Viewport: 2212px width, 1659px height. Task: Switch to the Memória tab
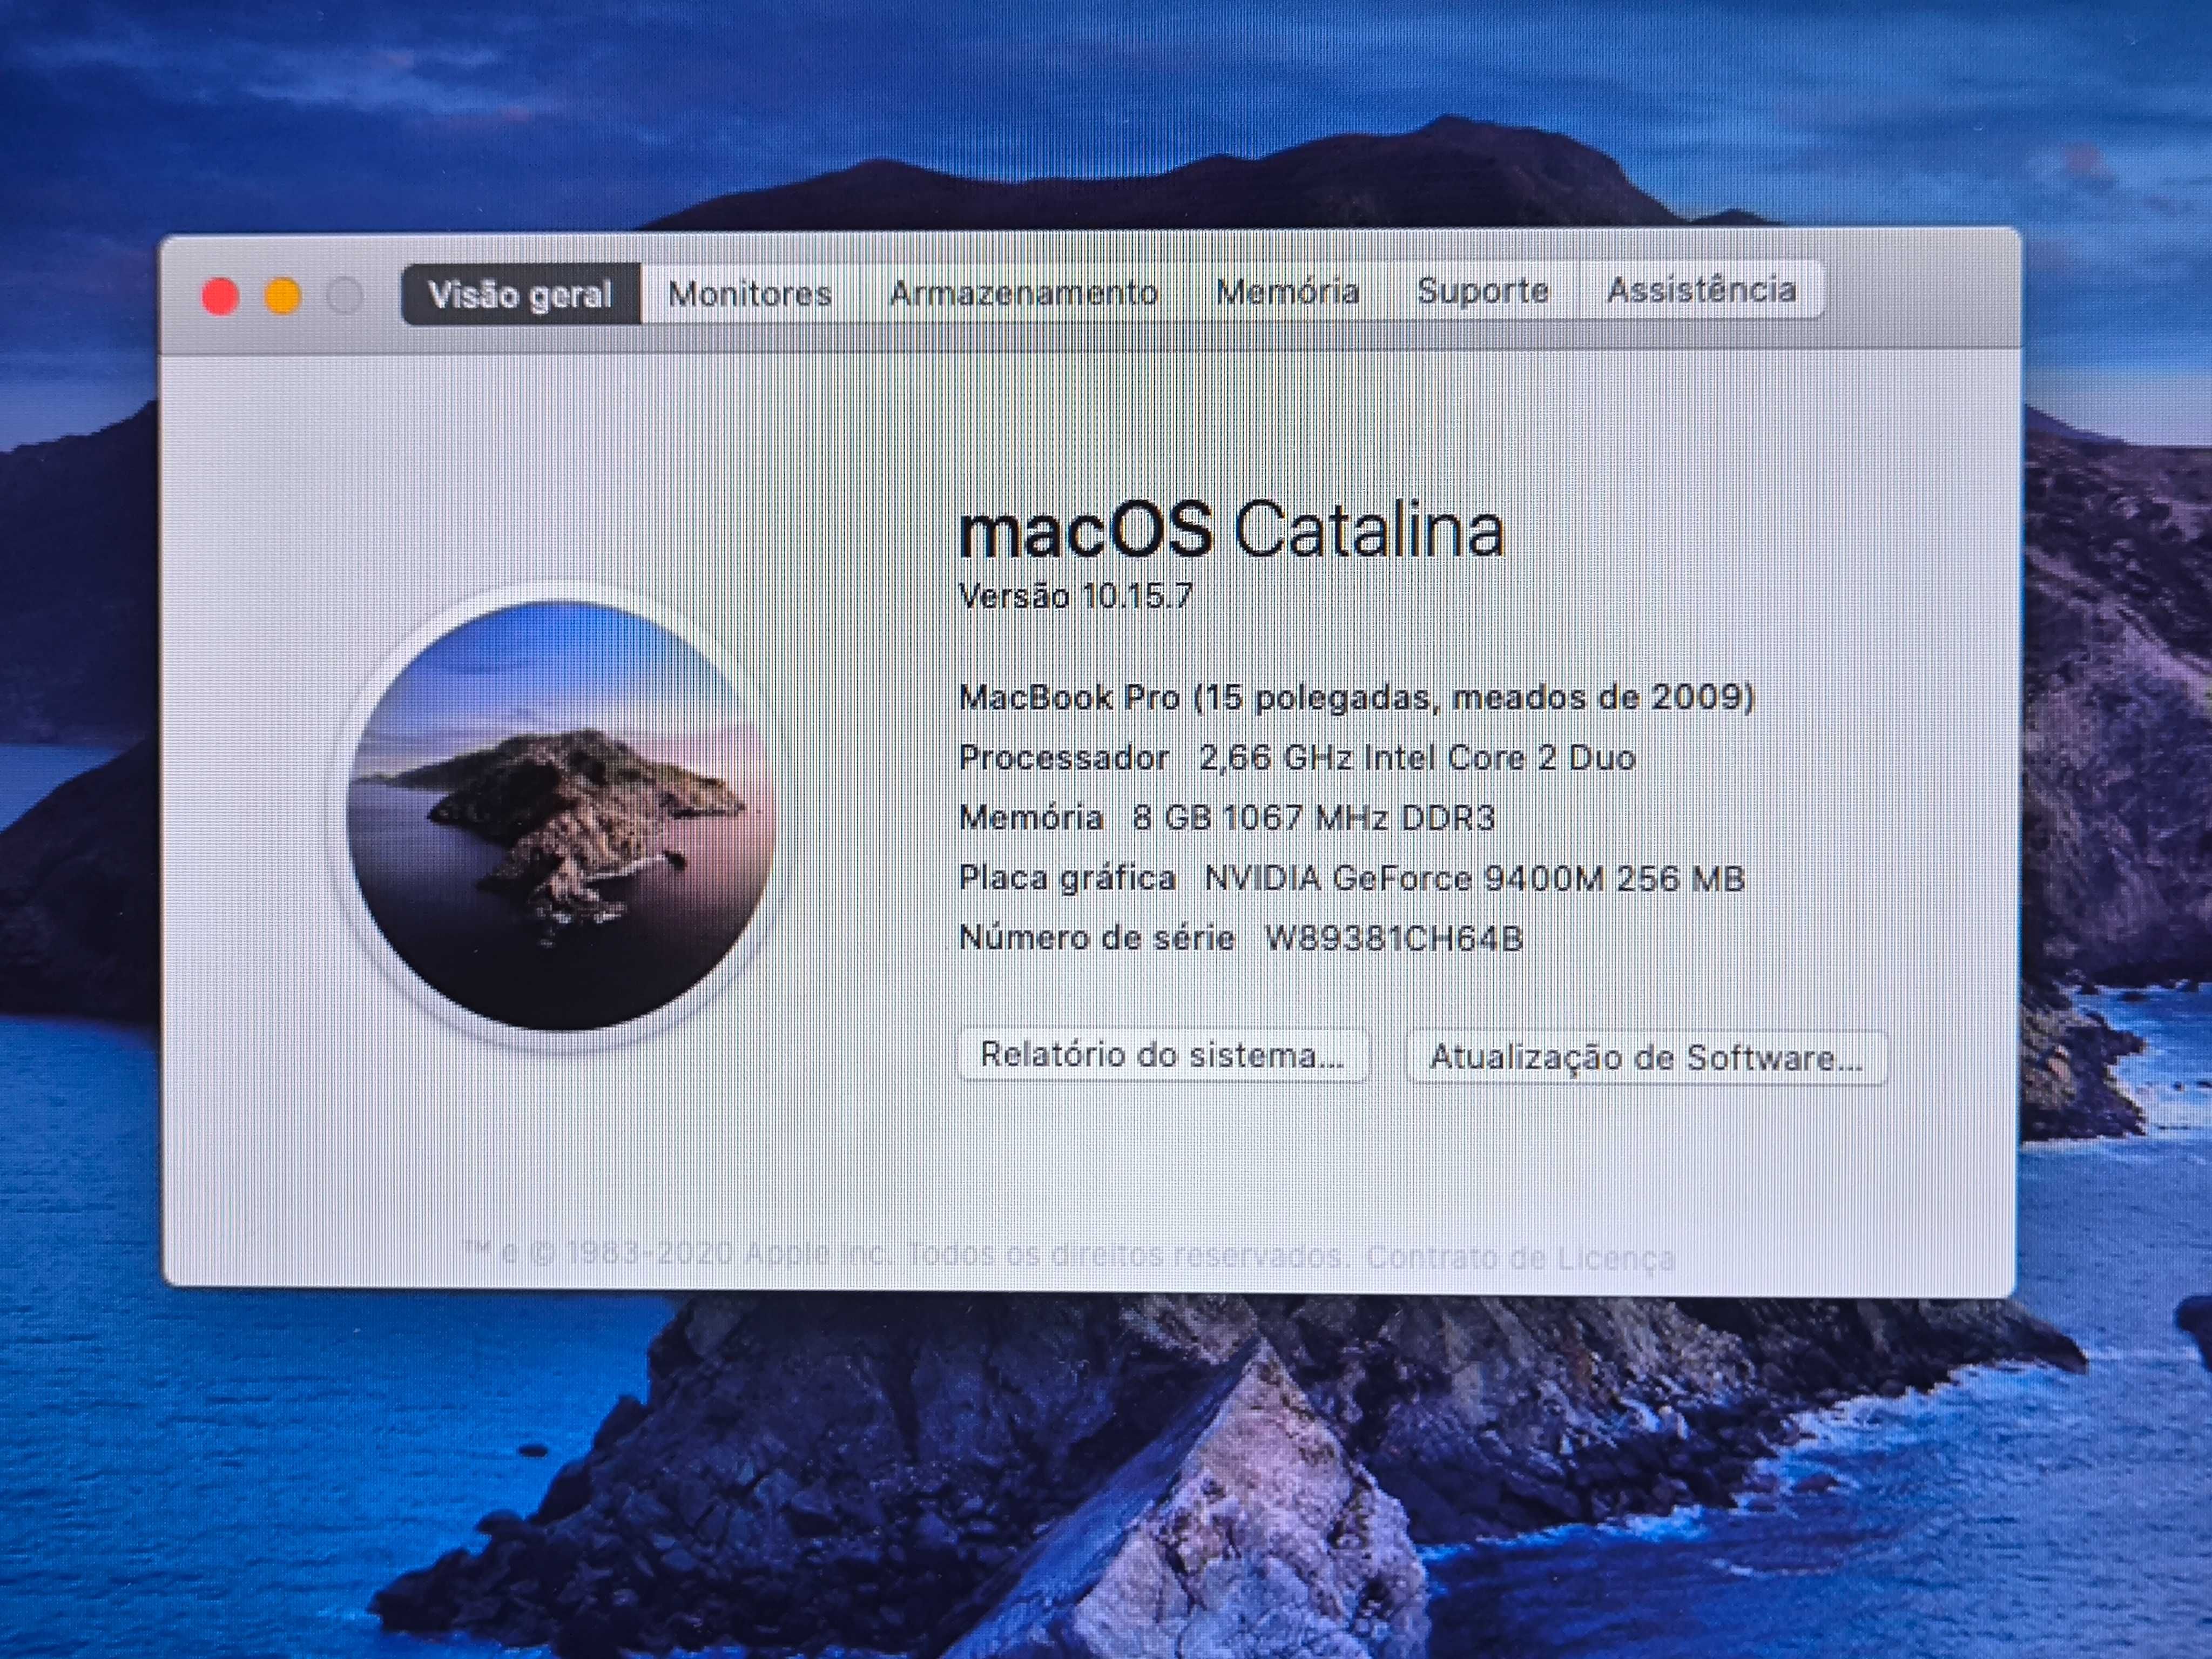tap(1287, 291)
